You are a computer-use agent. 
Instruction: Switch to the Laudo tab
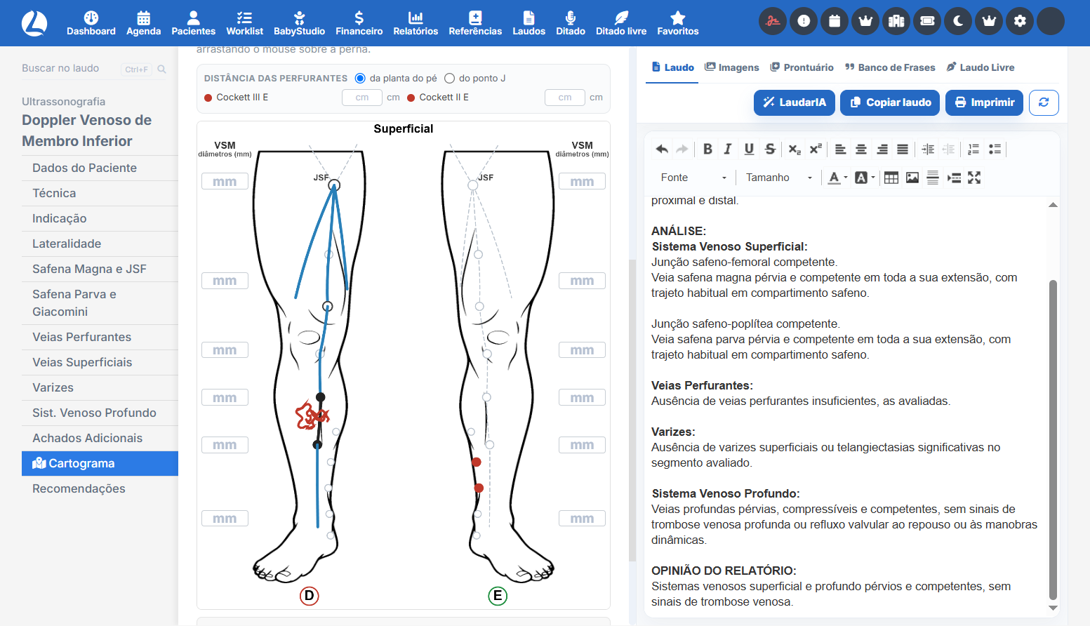(672, 67)
